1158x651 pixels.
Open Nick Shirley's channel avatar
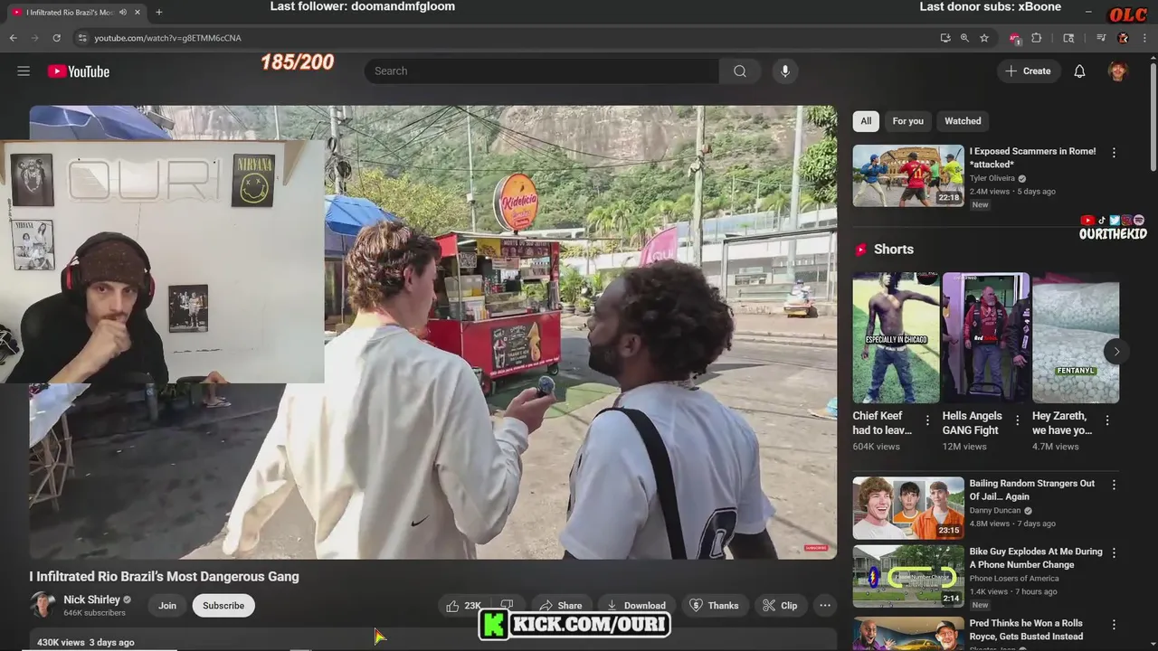(x=43, y=605)
